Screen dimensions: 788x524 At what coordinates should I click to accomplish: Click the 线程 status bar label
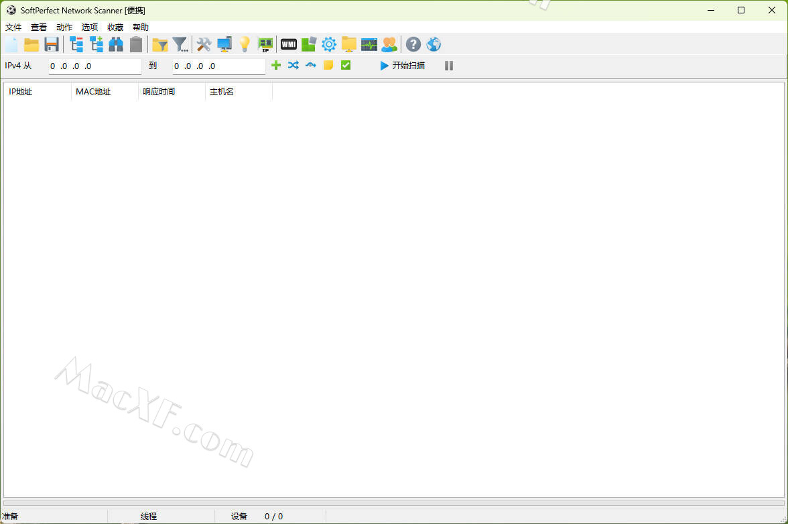coord(149,517)
